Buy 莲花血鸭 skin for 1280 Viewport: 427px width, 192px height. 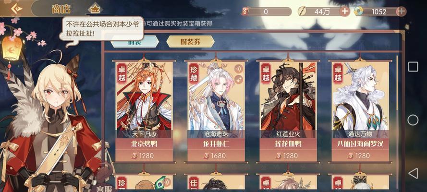[288, 156]
